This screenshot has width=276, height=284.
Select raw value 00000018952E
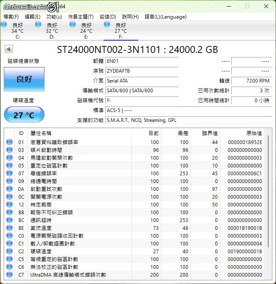[x=245, y=142]
